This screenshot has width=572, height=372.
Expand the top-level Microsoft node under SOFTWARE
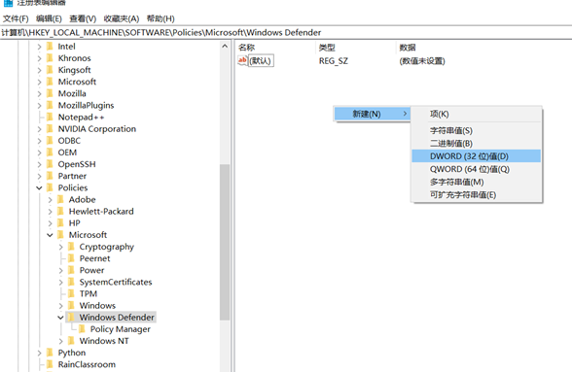39,82
